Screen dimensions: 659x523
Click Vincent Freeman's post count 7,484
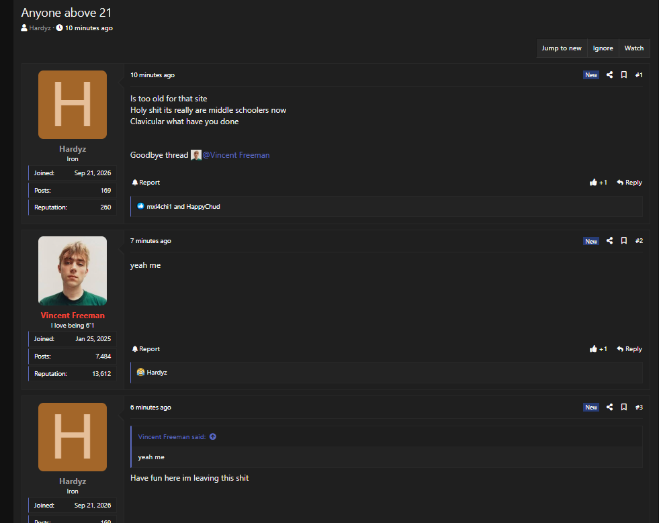pos(103,356)
